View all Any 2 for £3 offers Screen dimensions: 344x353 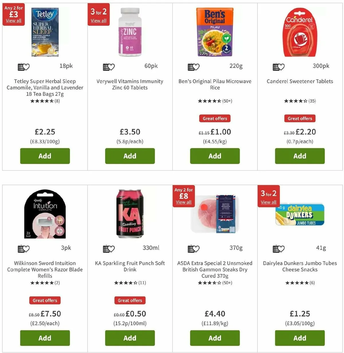point(13,21)
